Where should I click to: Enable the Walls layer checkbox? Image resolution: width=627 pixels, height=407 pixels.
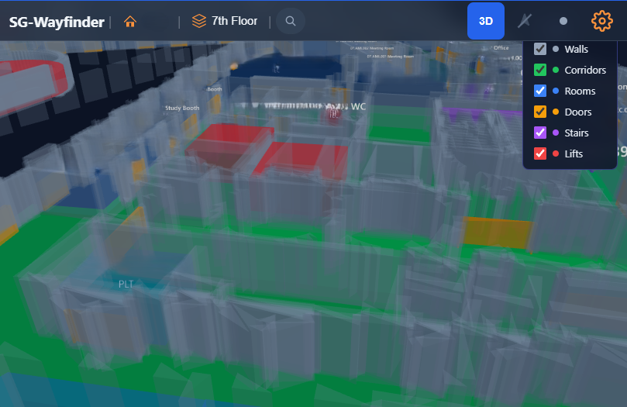(x=540, y=49)
